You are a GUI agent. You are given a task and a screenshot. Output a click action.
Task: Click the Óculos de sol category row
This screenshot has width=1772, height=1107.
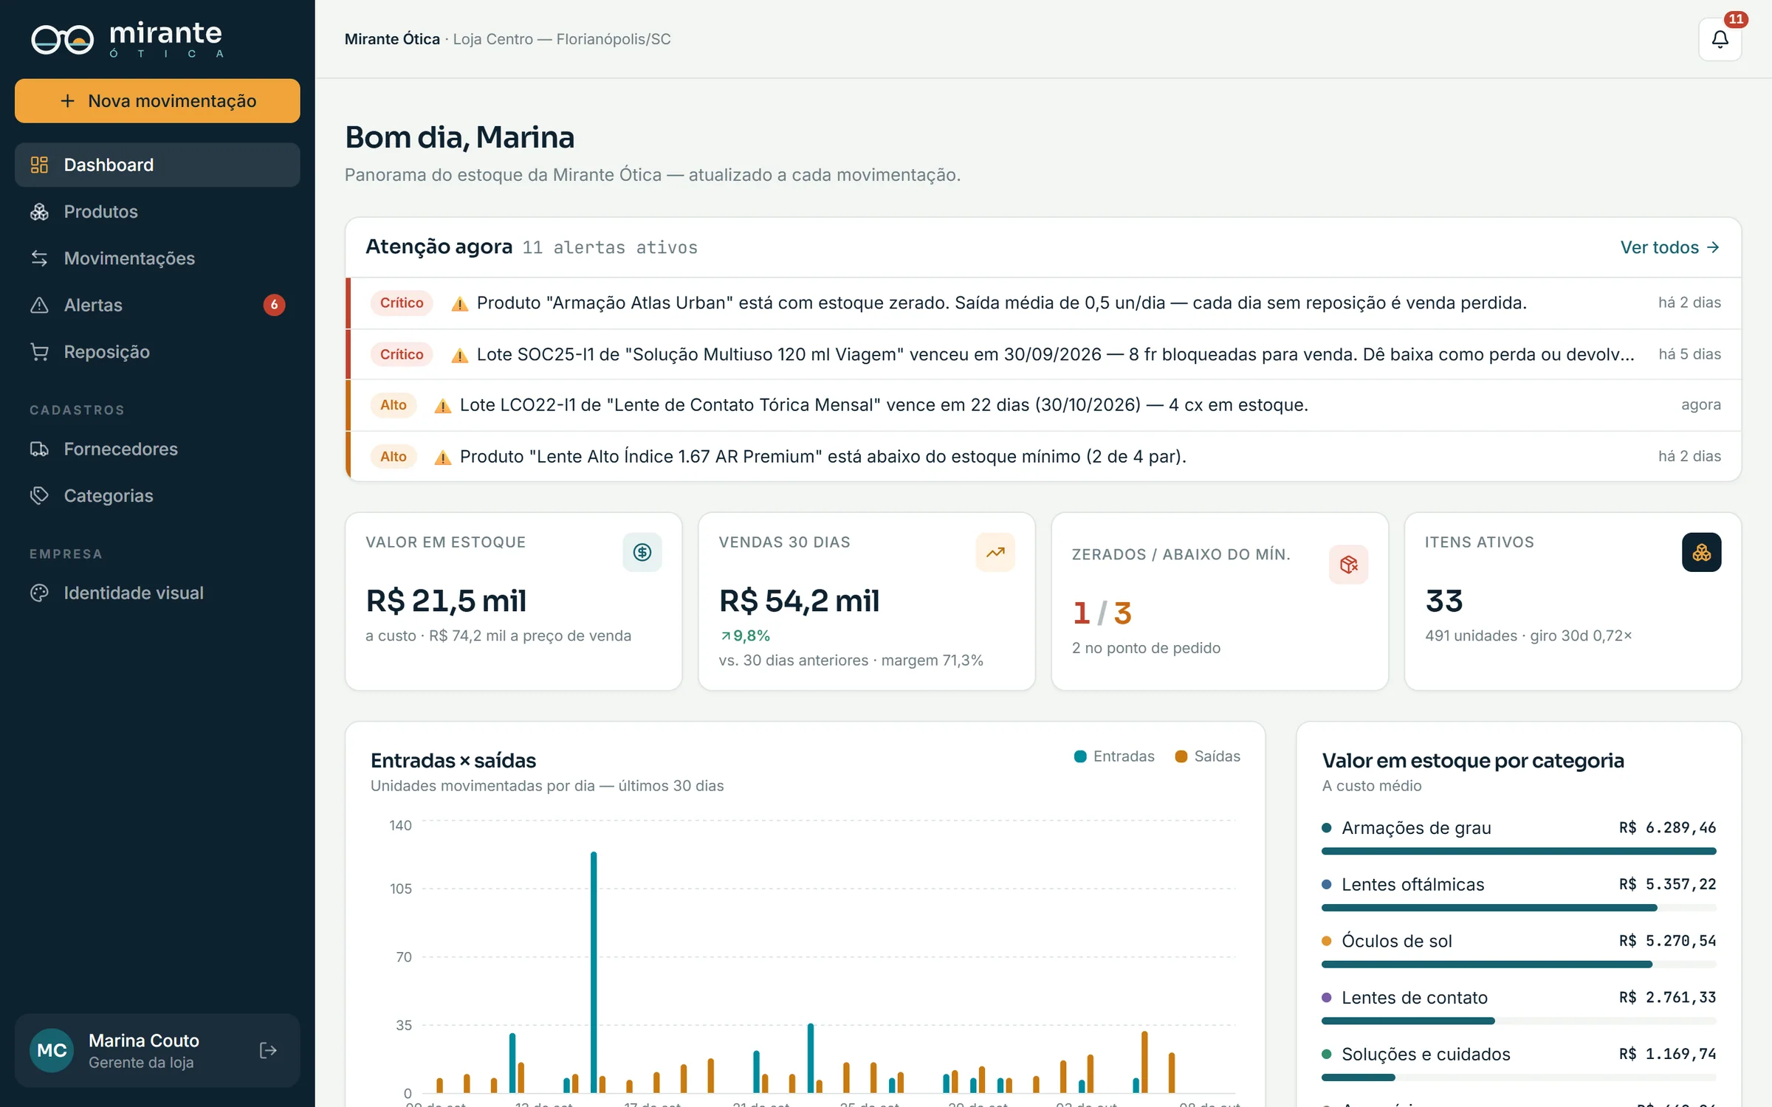coord(1519,950)
